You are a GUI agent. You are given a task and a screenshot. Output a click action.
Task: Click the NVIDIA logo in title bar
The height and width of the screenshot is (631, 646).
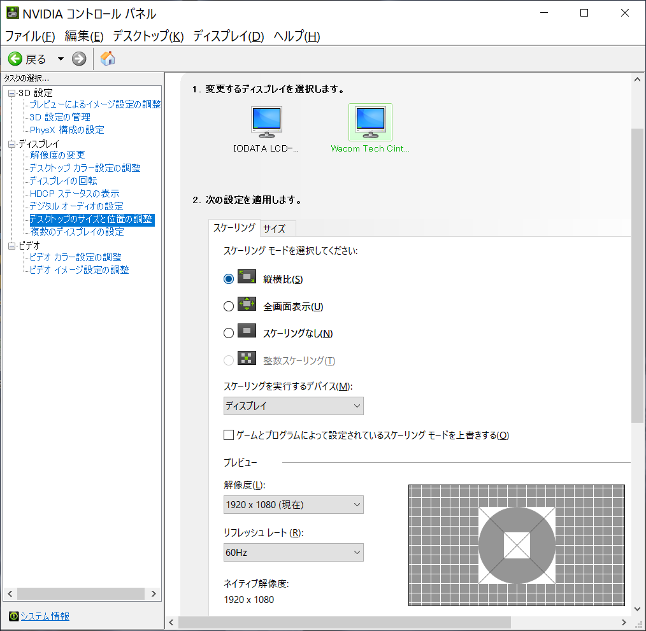12,13
